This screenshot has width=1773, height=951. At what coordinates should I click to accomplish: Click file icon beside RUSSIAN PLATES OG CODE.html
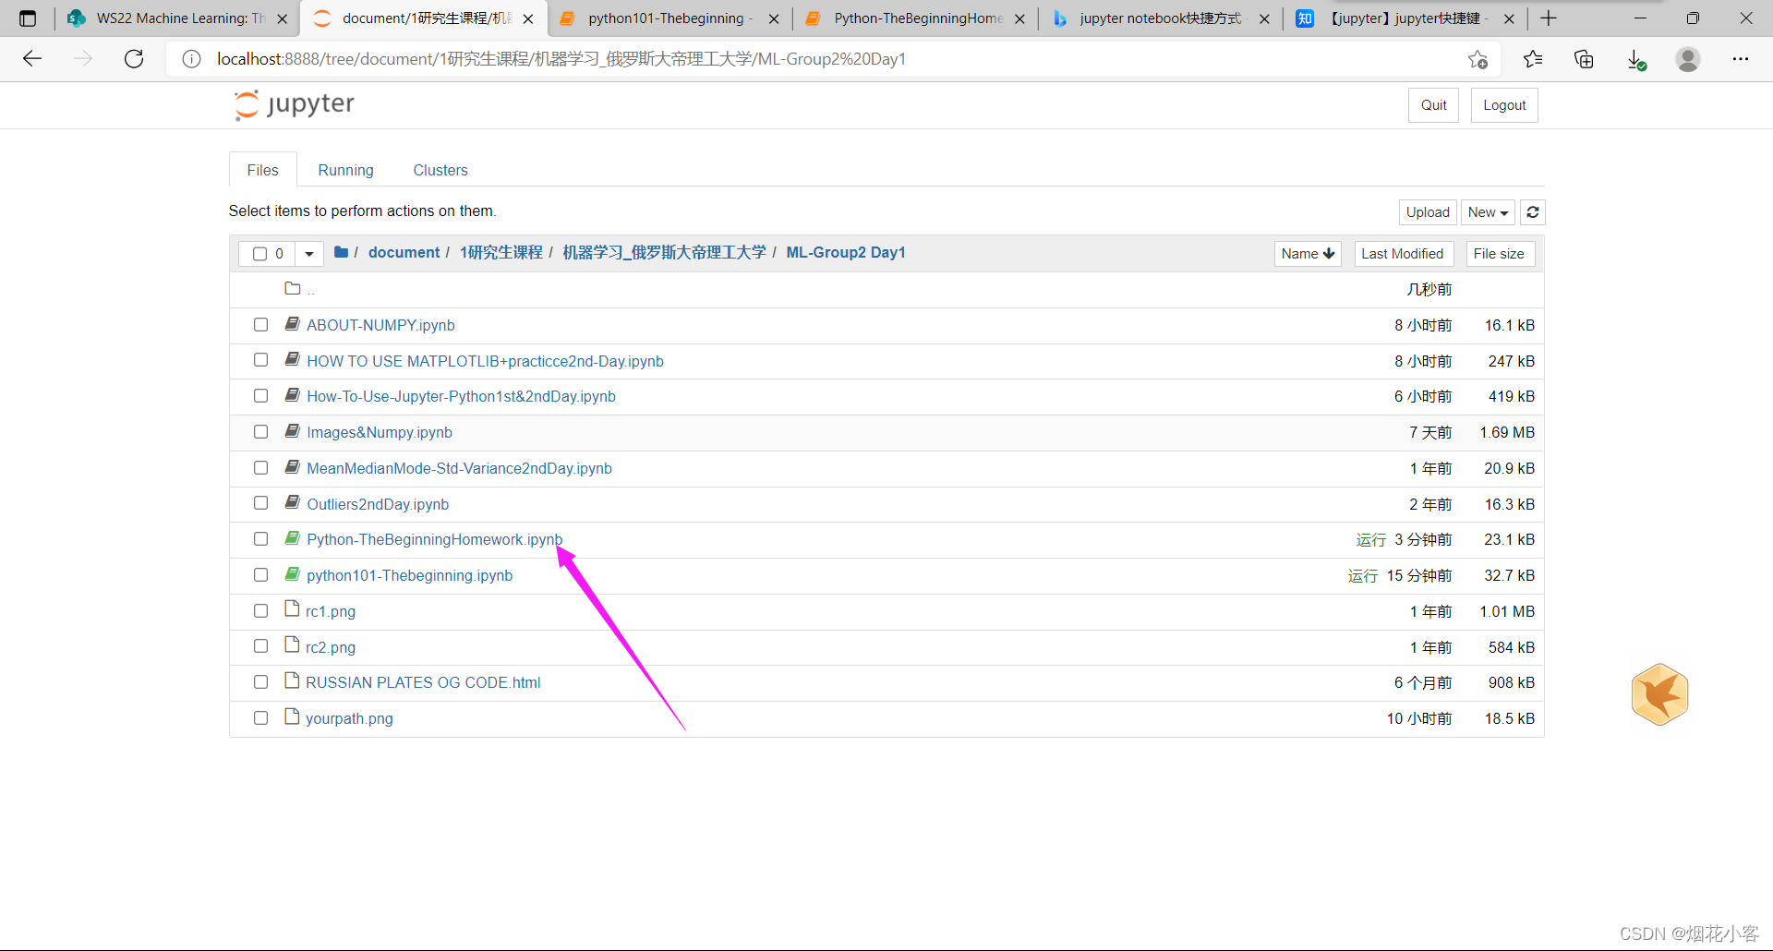click(x=293, y=681)
